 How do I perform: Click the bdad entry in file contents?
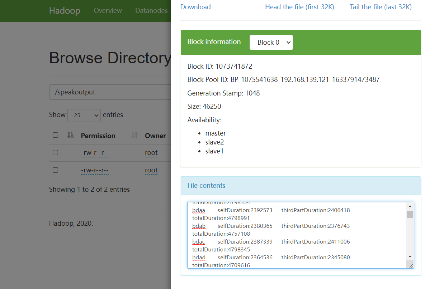pyautogui.click(x=199, y=258)
